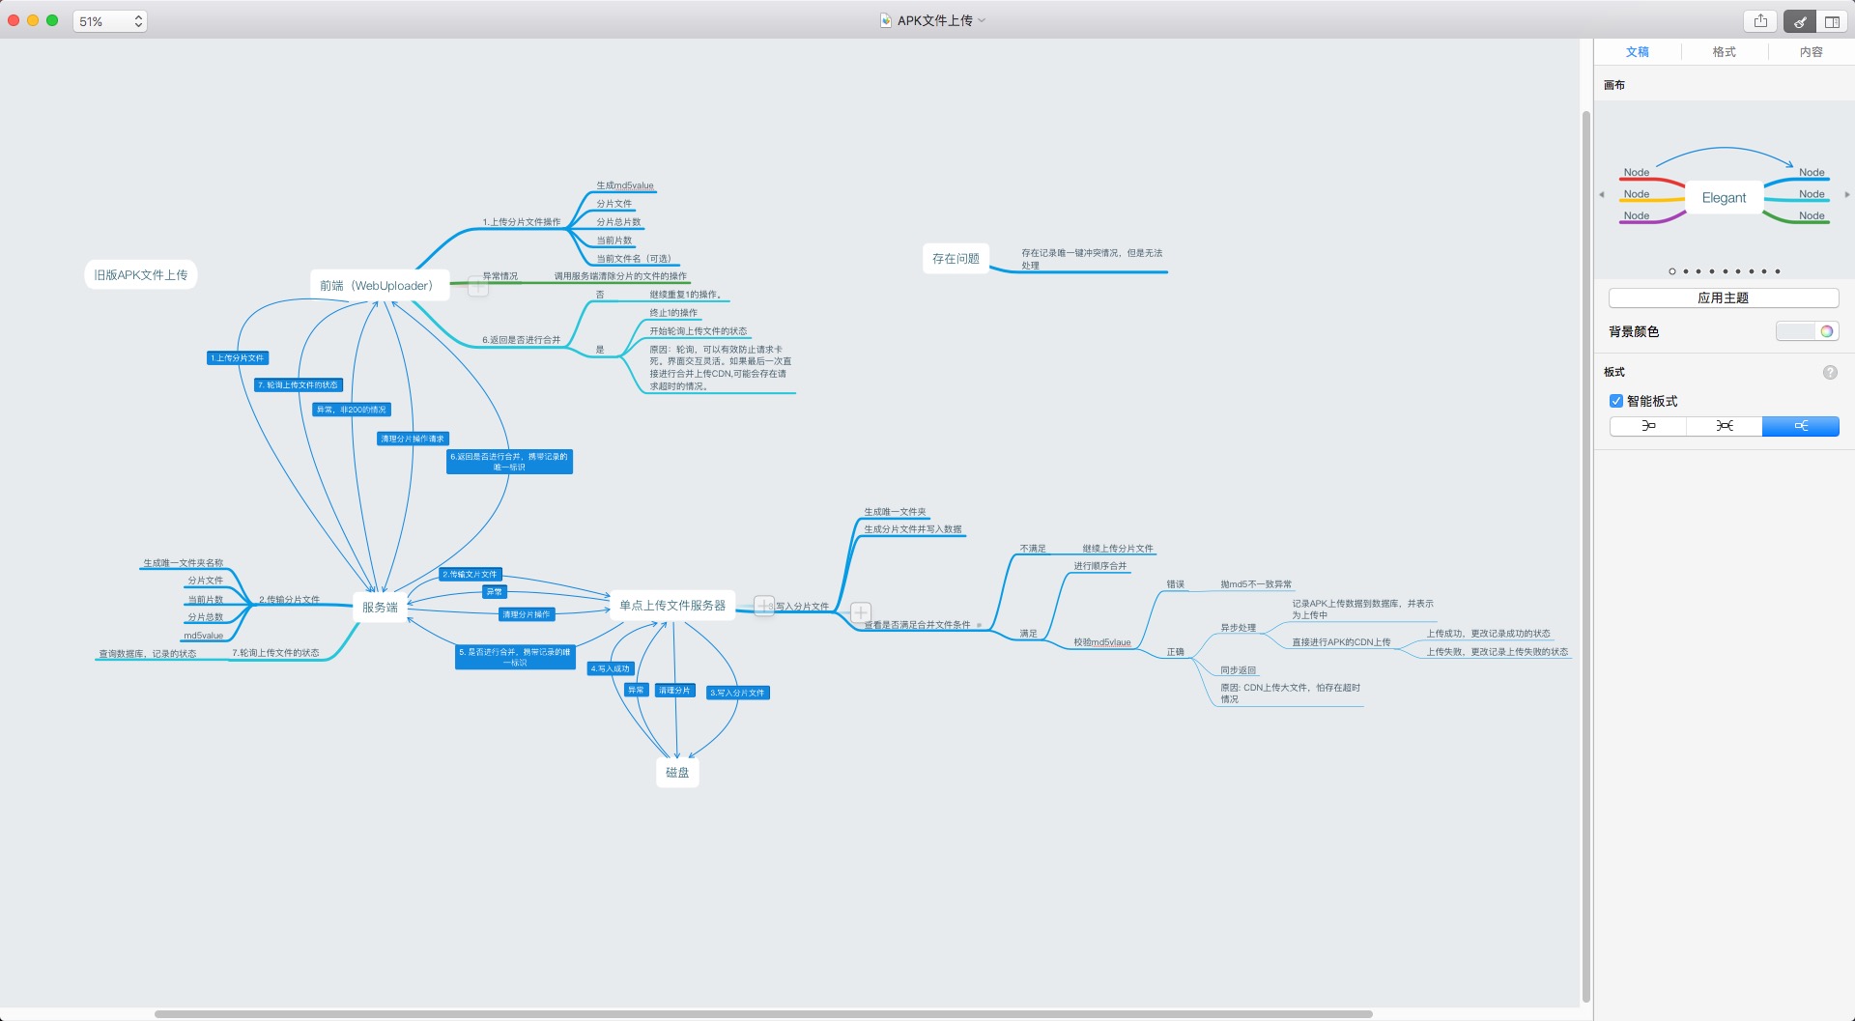Select the right-only branch layout icon
Viewport: 1855px width, 1021px height.
click(1800, 426)
